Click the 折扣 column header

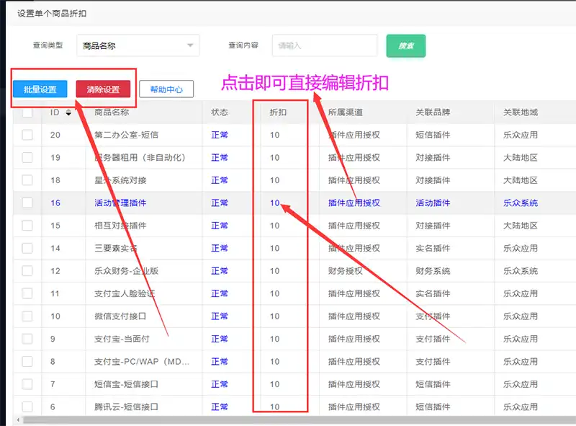point(278,112)
